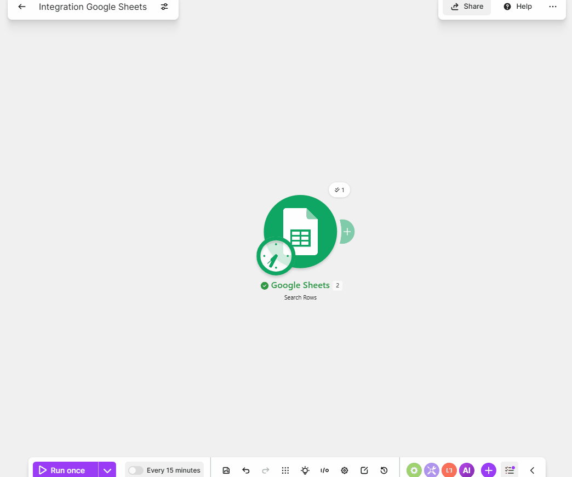Image resolution: width=572 pixels, height=477 pixels.
Task: Run the scenario with Run once
Action: pos(66,470)
